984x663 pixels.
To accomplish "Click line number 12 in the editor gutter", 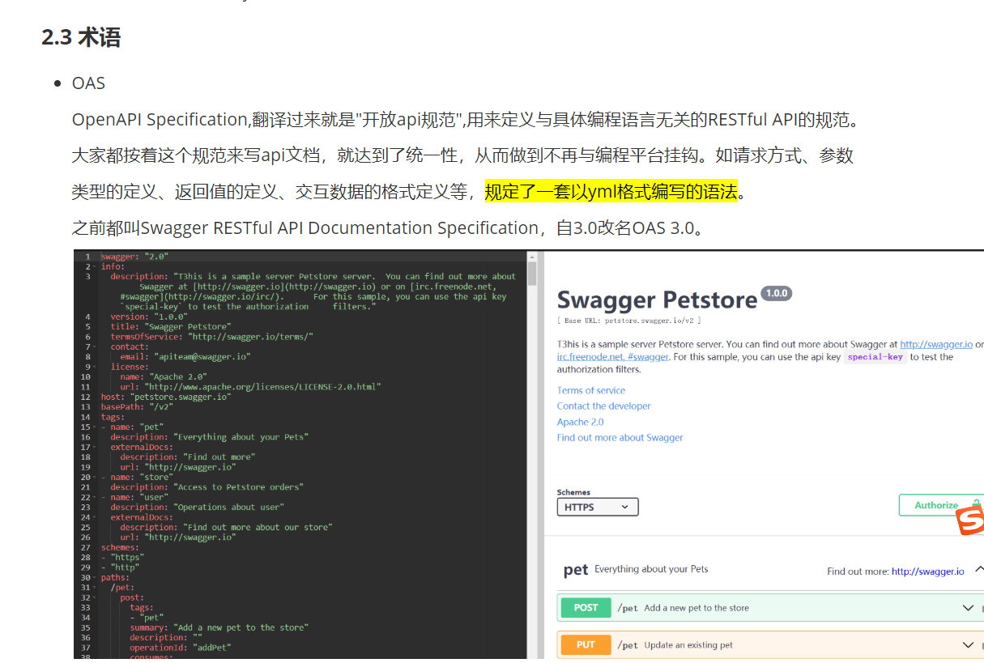I will [85, 397].
